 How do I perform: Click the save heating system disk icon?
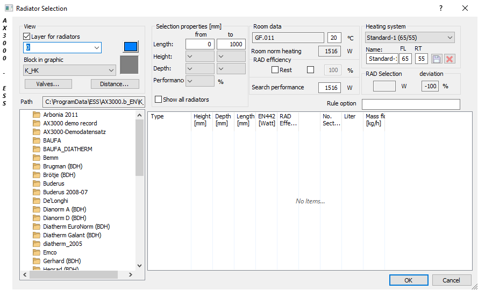pos(437,59)
